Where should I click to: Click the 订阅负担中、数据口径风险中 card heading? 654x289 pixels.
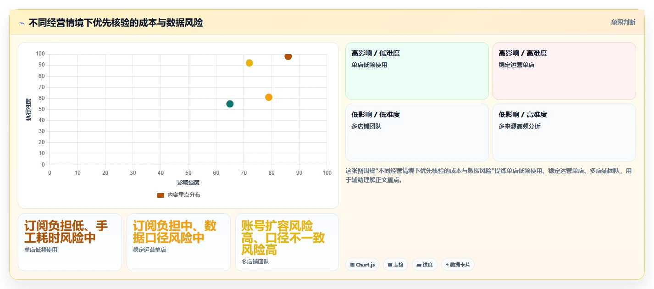point(174,232)
